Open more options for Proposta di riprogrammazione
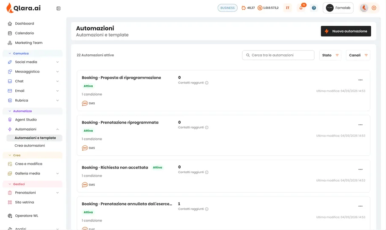386x230 pixels. [x=360, y=80]
